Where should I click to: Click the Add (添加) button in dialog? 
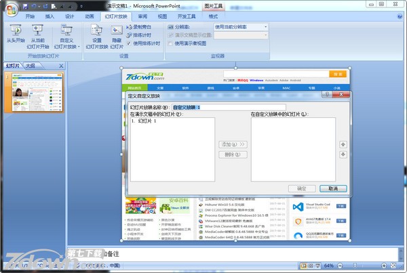(x=233, y=144)
